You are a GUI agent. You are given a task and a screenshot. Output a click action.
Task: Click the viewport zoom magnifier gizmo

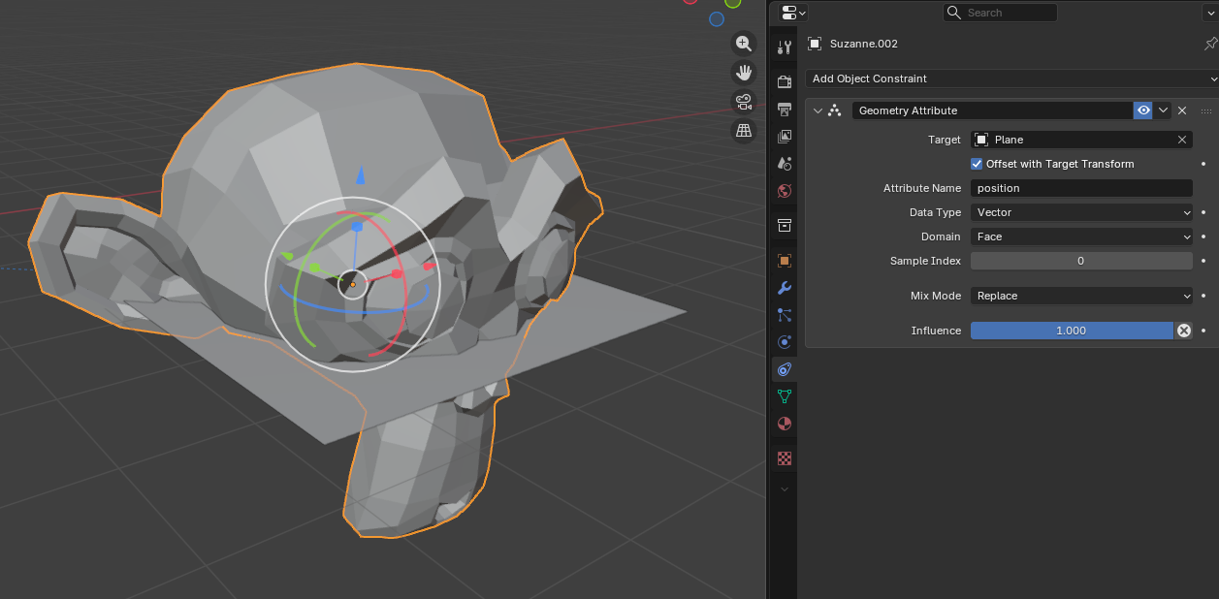click(x=744, y=44)
